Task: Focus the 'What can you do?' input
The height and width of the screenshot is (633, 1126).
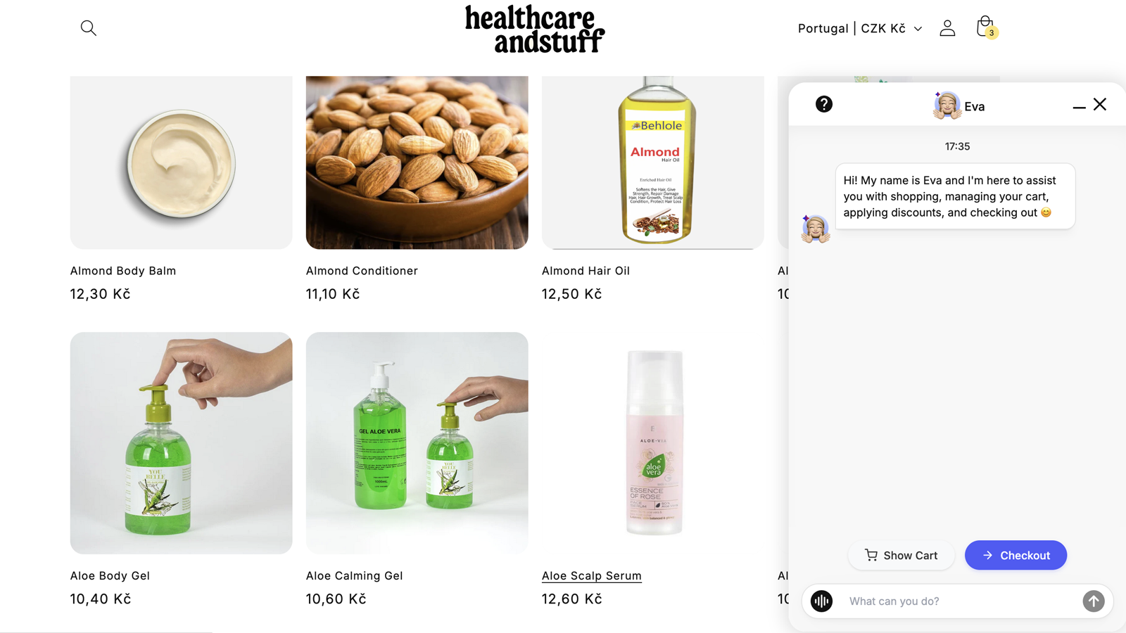Action: point(961,601)
